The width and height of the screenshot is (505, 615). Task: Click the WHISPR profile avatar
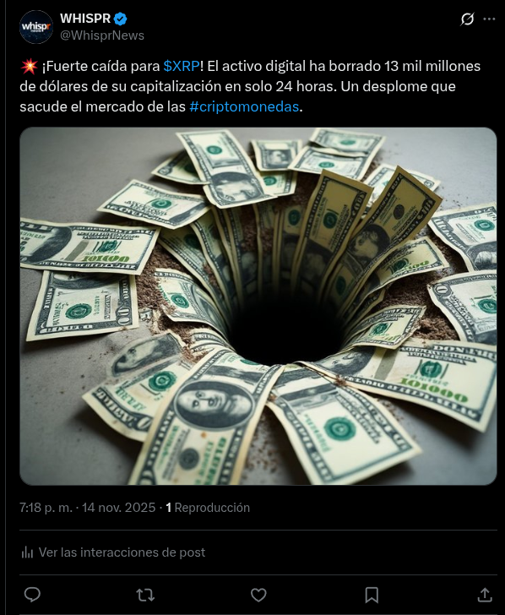pos(36,27)
